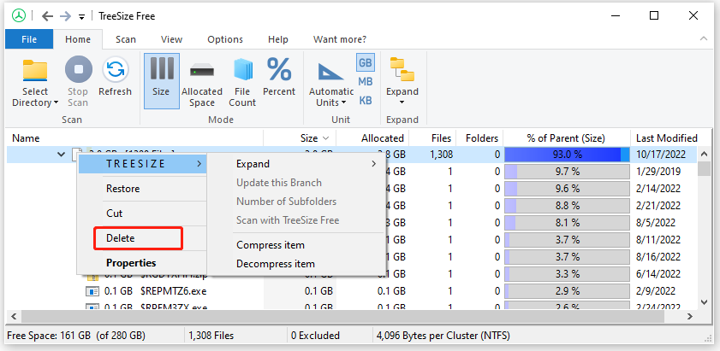720x351 pixels.
Task: Click the 93.0 % parent size bar
Action: tap(567, 155)
